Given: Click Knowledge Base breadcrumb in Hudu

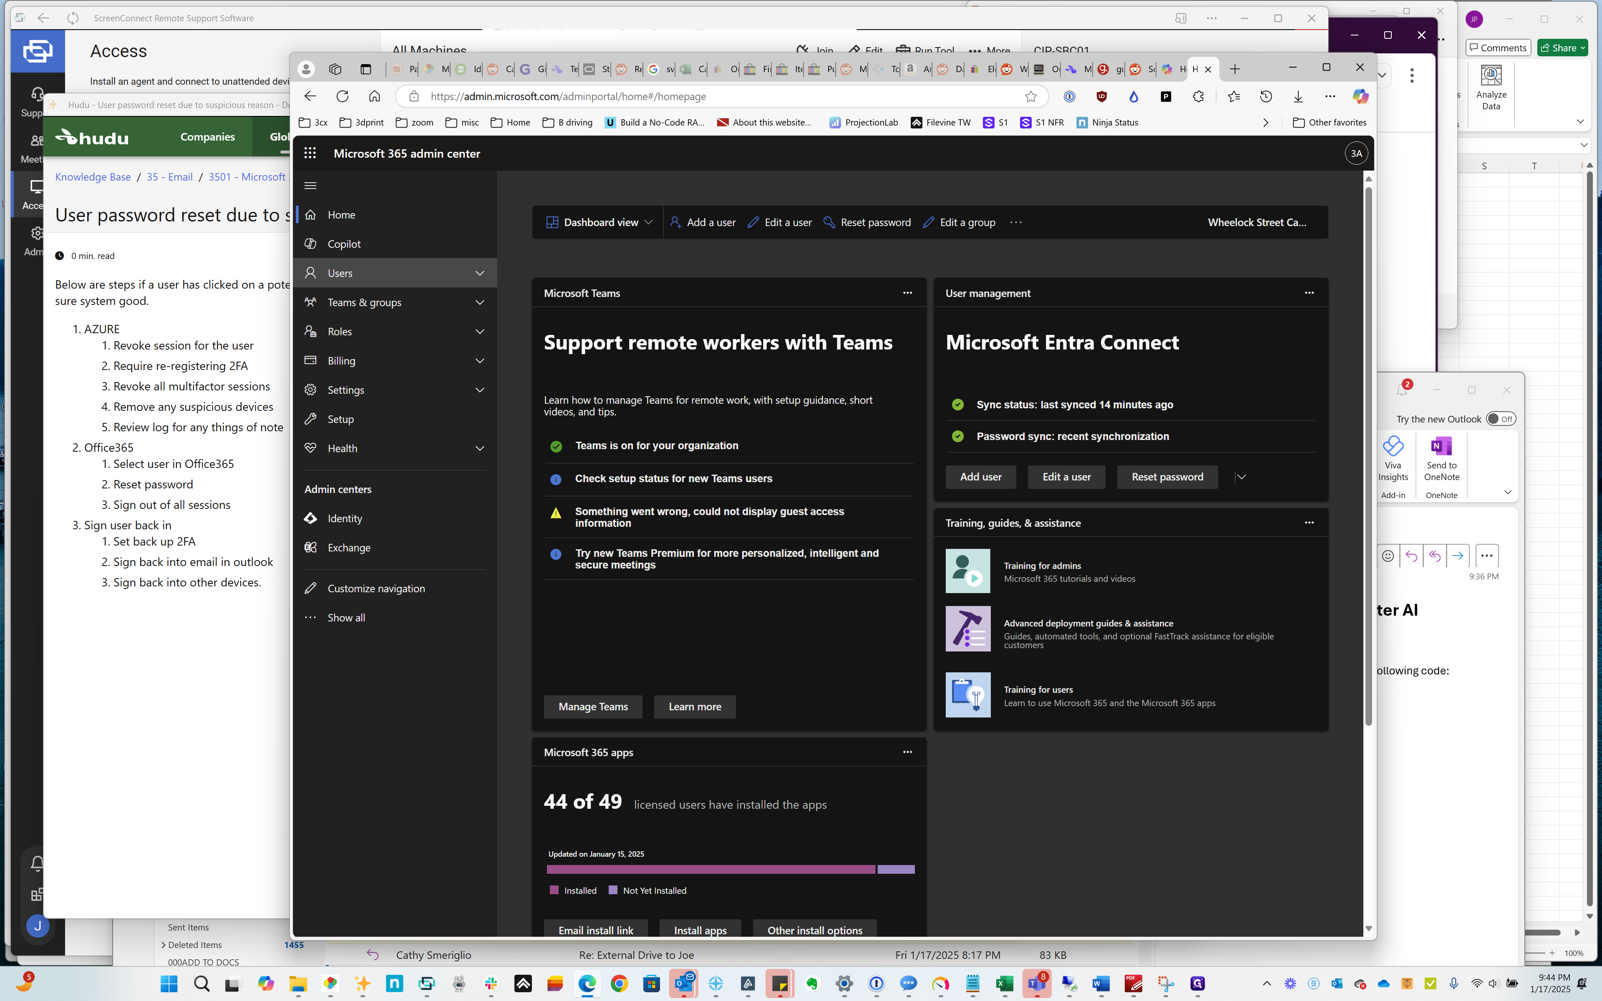Looking at the screenshot, I should coord(93,177).
